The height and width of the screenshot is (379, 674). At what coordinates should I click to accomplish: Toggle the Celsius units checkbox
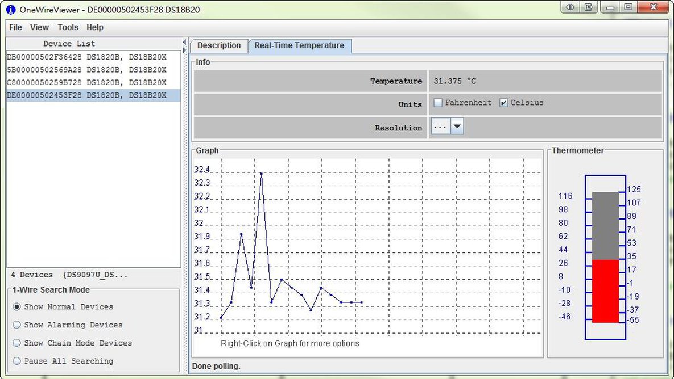[503, 103]
